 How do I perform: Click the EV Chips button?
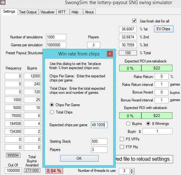point(164,29)
